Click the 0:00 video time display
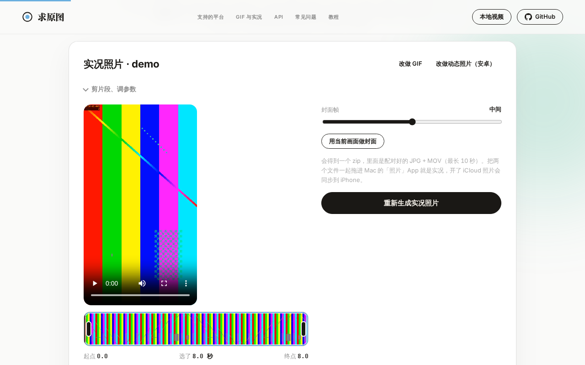The image size is (585, 365). click(x=112, y=283)
